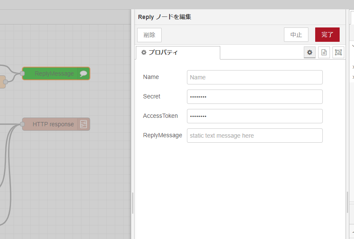Open the node appearance settings icon
This screenshot has width=354, height=239.
[338, 52]
